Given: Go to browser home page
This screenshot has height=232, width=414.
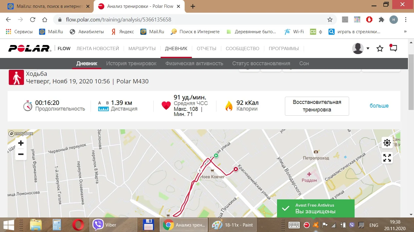Looking at the screenshot, I should [x=45, y=20].
